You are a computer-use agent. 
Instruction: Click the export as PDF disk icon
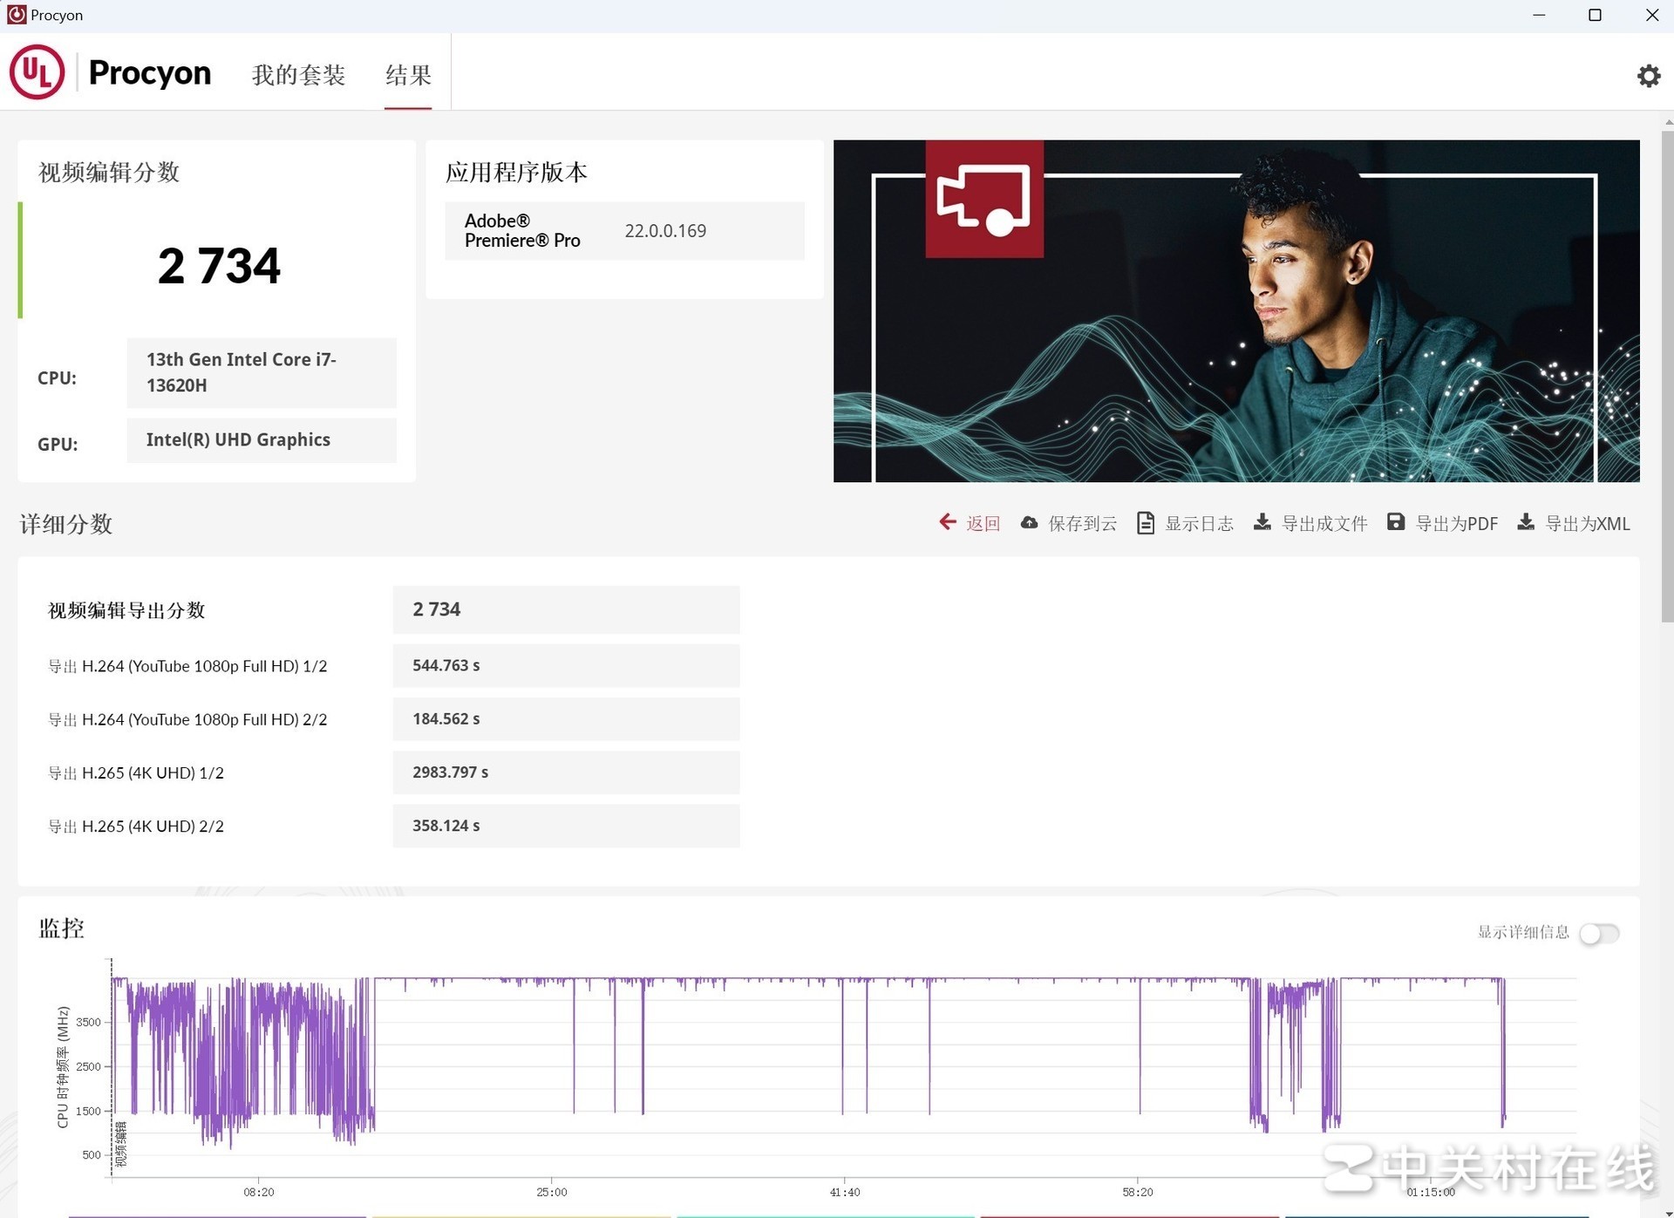(1395, 522)
